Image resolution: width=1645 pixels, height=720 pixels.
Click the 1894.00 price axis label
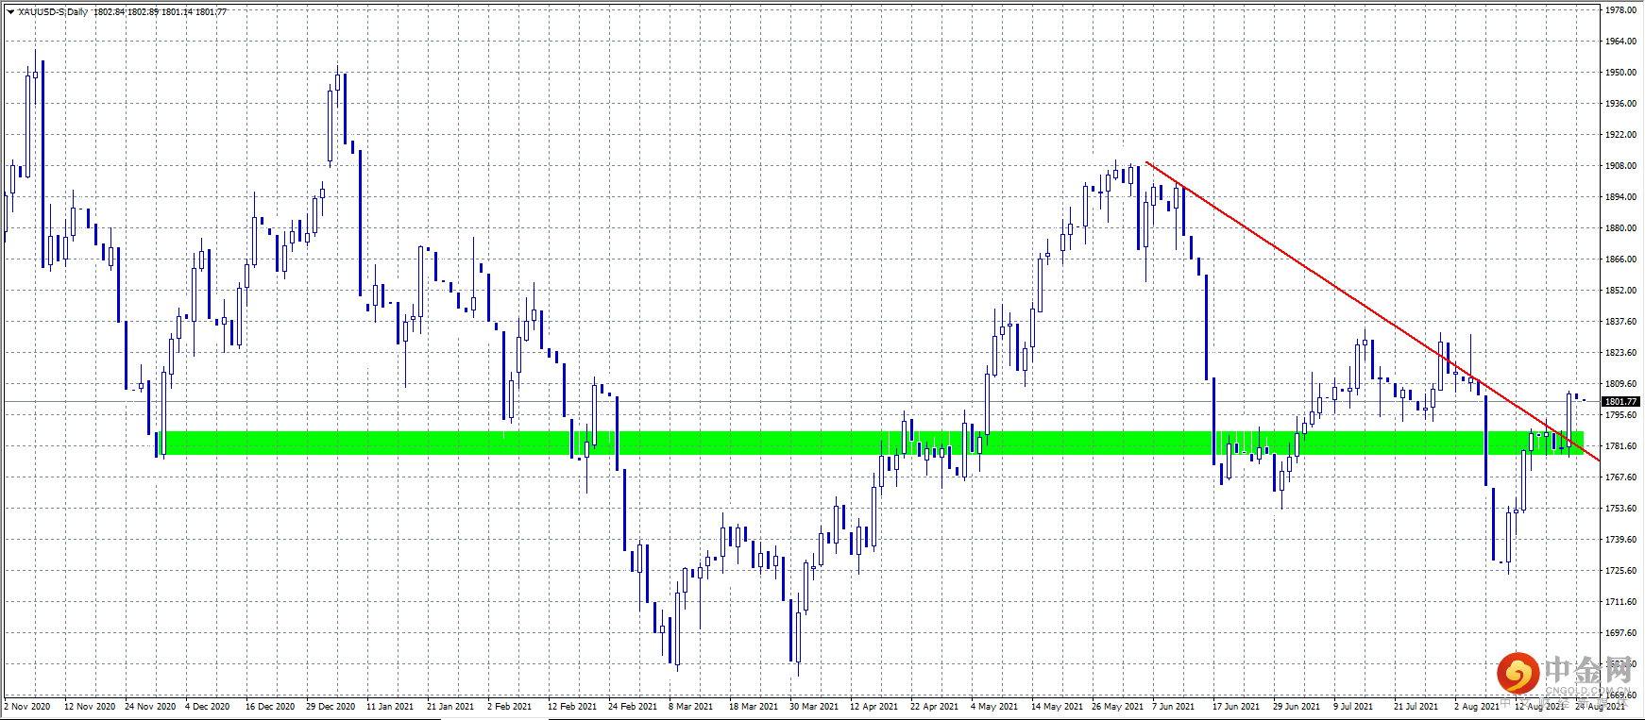pos(1620,197)
